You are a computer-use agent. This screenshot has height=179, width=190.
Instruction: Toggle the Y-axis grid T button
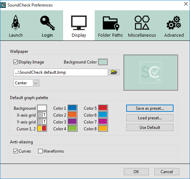(44, 121)
